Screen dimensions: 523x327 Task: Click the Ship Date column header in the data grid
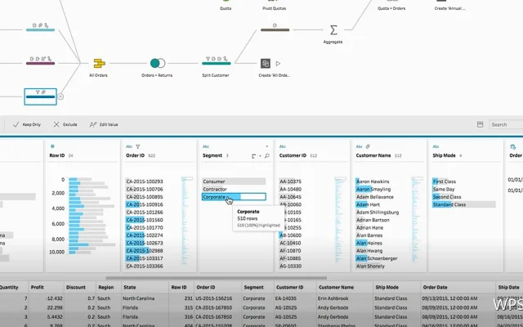click(509, 287)
